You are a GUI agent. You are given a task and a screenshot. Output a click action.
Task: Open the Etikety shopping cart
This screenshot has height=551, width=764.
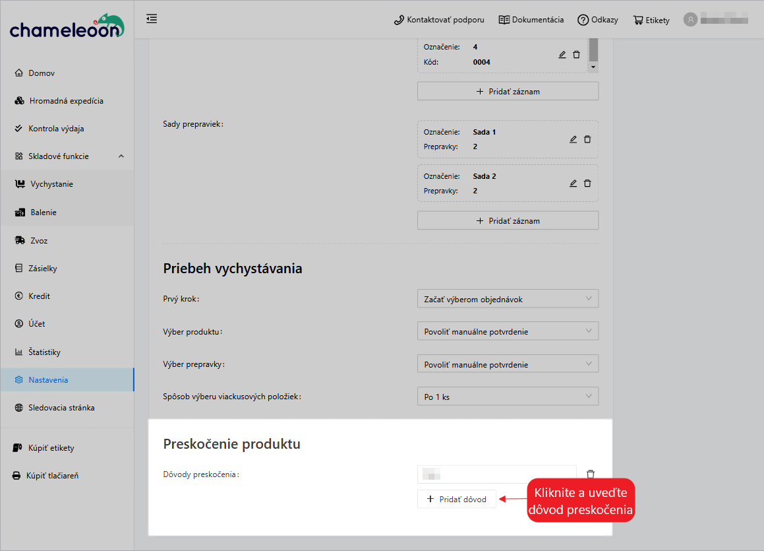651,20
